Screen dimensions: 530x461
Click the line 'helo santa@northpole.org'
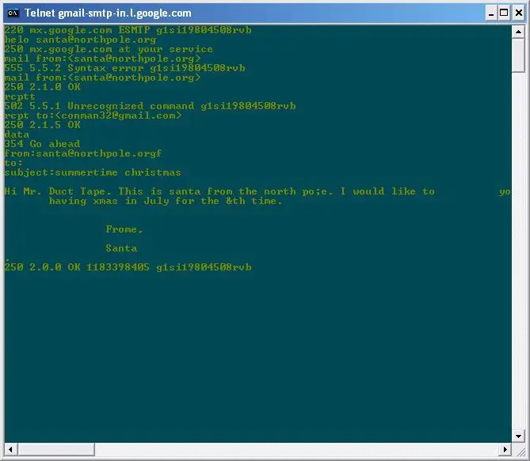click(x=81, y=40)
